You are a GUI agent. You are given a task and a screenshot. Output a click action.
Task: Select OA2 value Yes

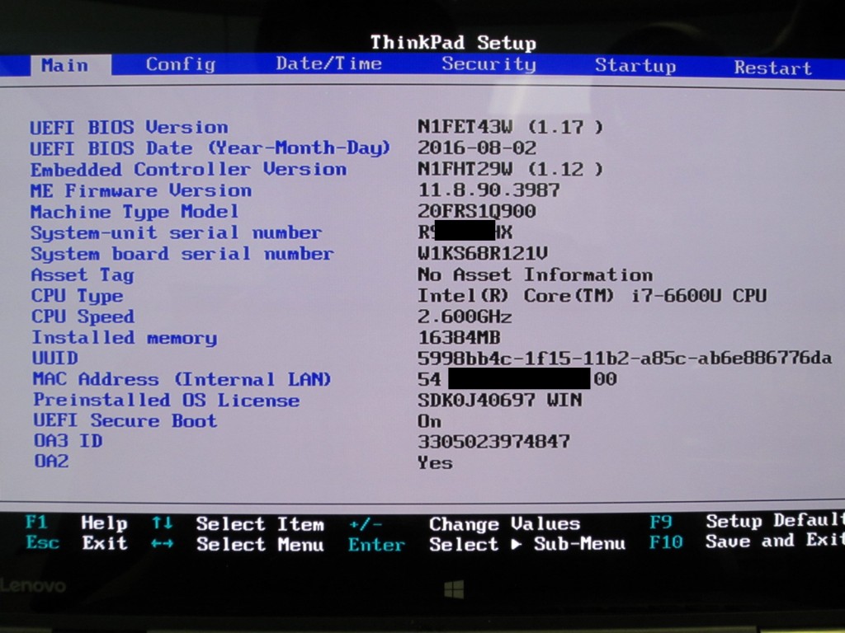(x=435, y=463)
